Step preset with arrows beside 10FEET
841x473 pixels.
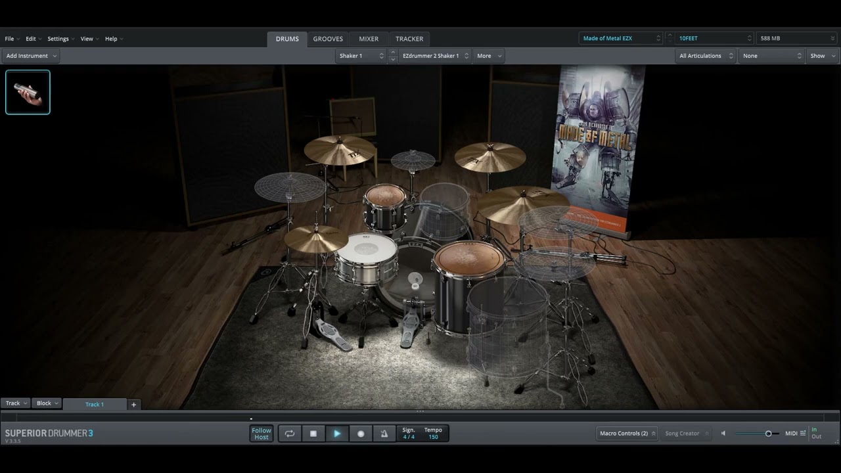coord(670,38)
